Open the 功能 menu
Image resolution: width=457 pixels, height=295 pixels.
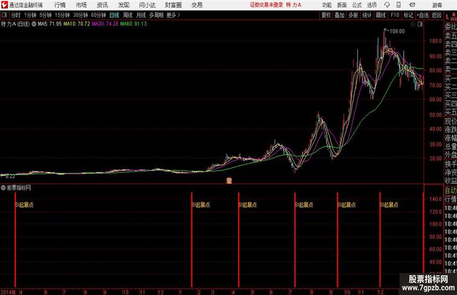(326, 5)
